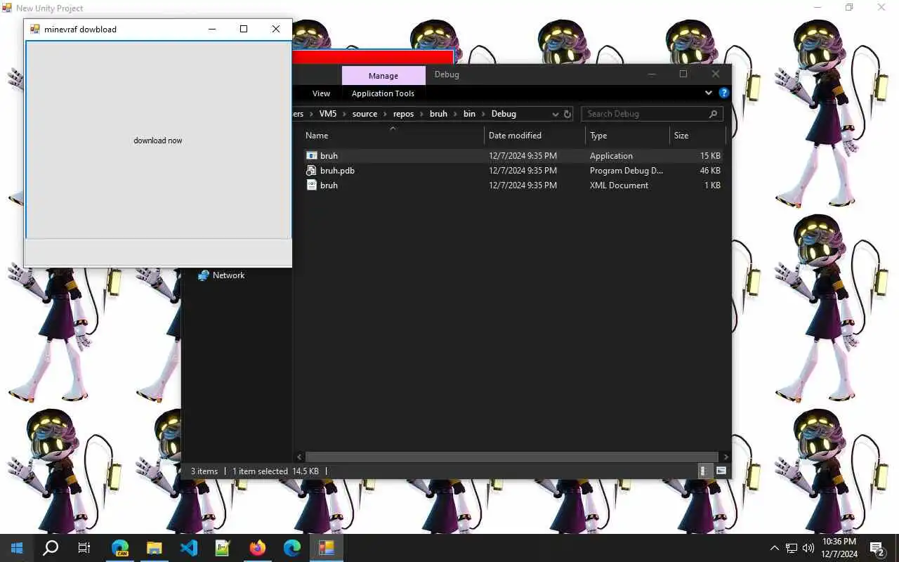
Task: Select the bruh.pdb file icon
Action: point(312,170)
